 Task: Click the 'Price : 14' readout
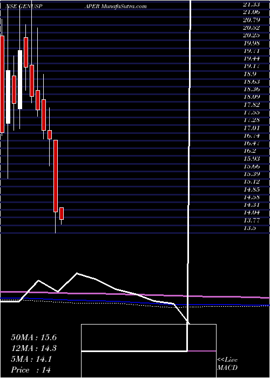pyautogui.click(x=31, y=370)
